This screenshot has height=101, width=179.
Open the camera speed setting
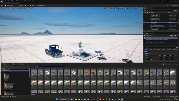click(x=139, y=8)
